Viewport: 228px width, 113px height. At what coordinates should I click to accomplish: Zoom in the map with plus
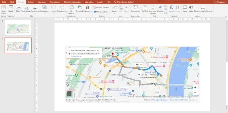click(x=195, y=87)
